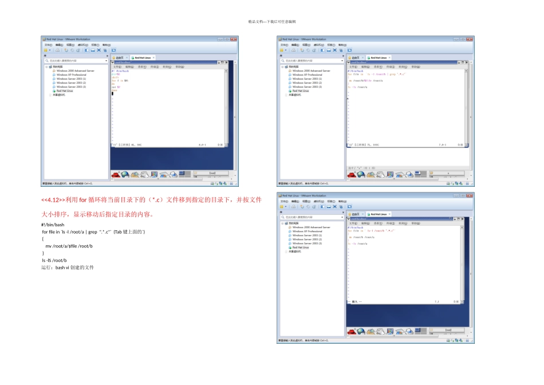Click the workspace switcher in the 插入 mode window panel
Screen dimensions: 544x385
421,331
